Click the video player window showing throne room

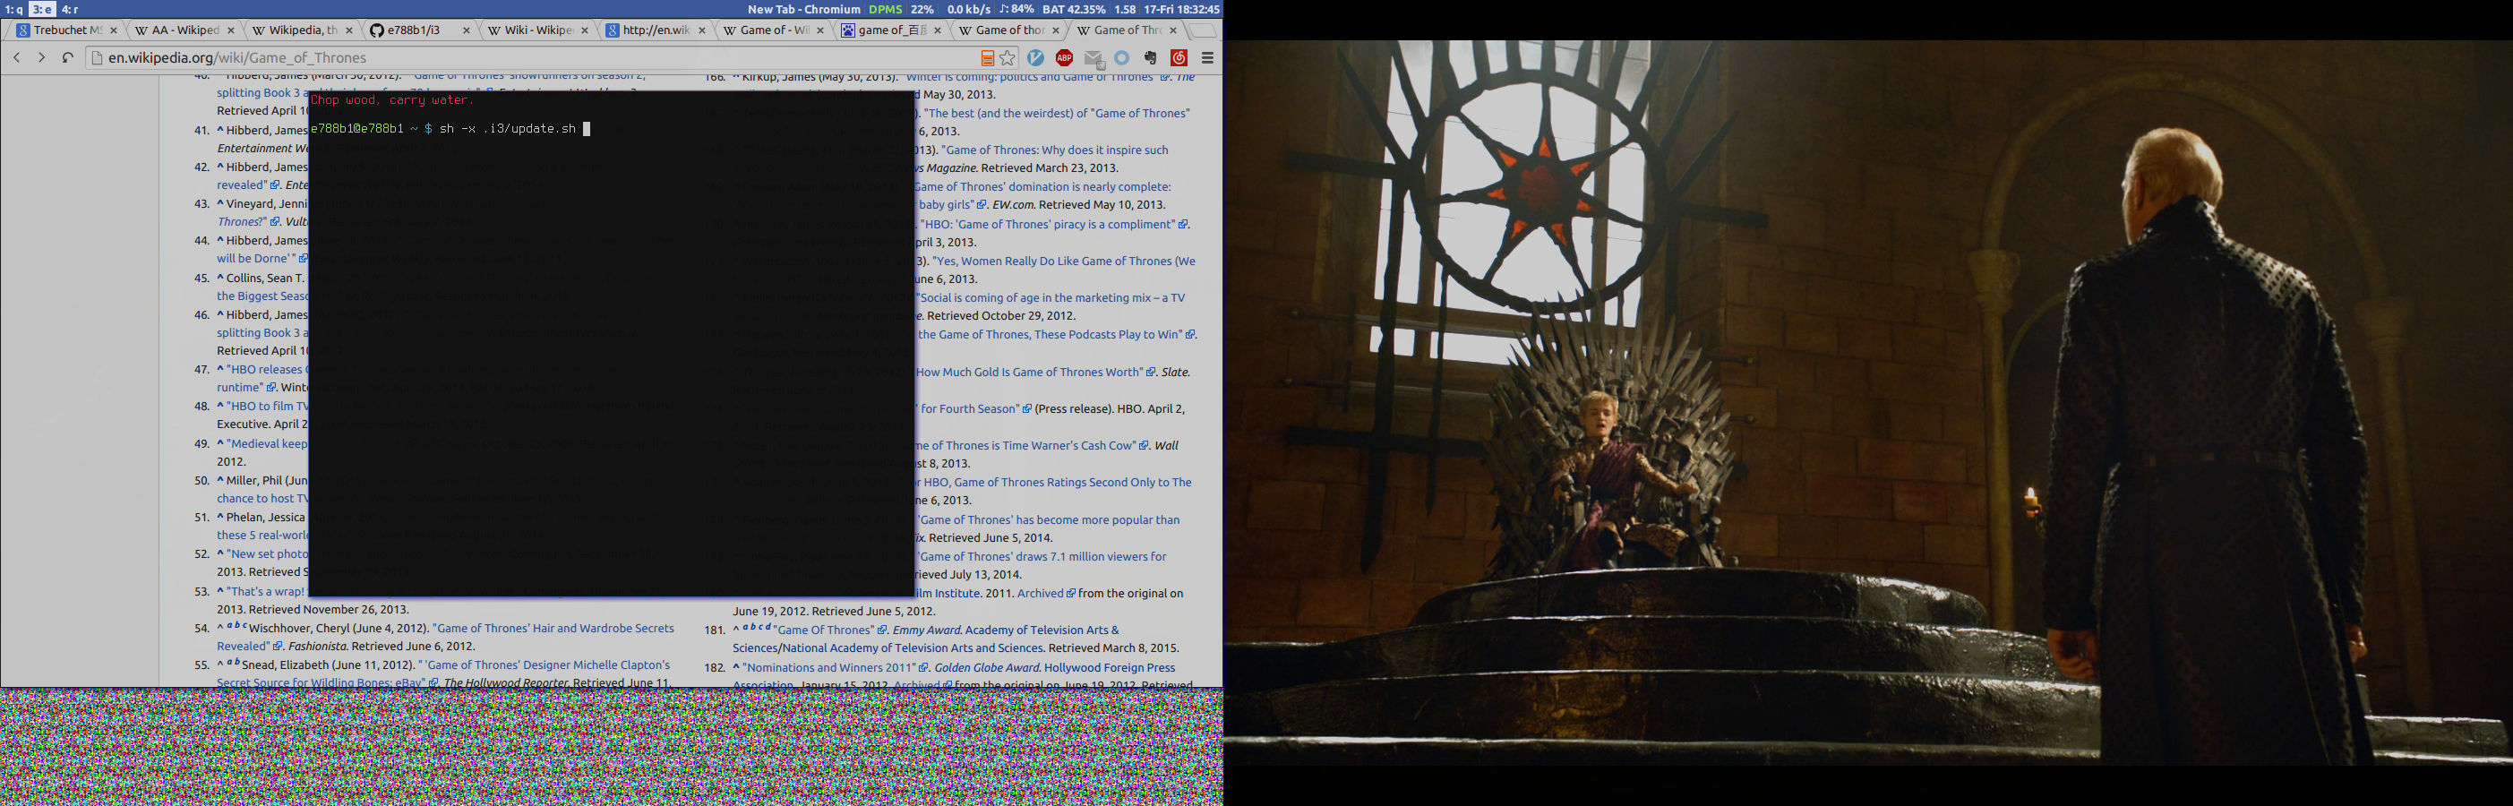(x=1868, y=402)
